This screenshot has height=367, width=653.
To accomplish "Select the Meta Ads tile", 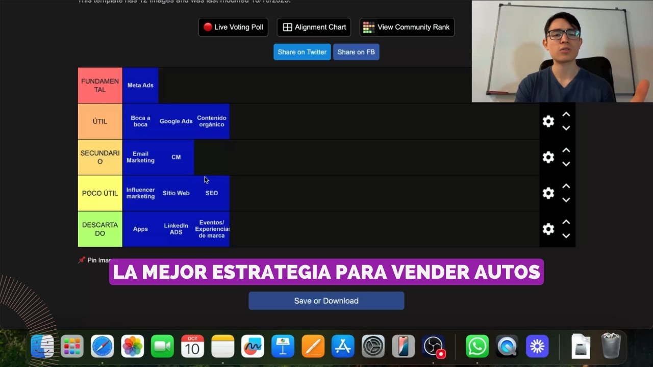I will click(x=140, y=85).
